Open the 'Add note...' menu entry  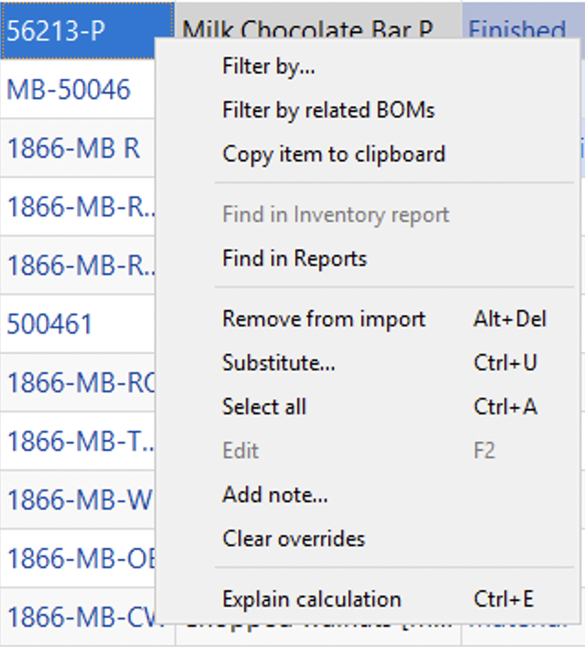[x=275, y=496]
